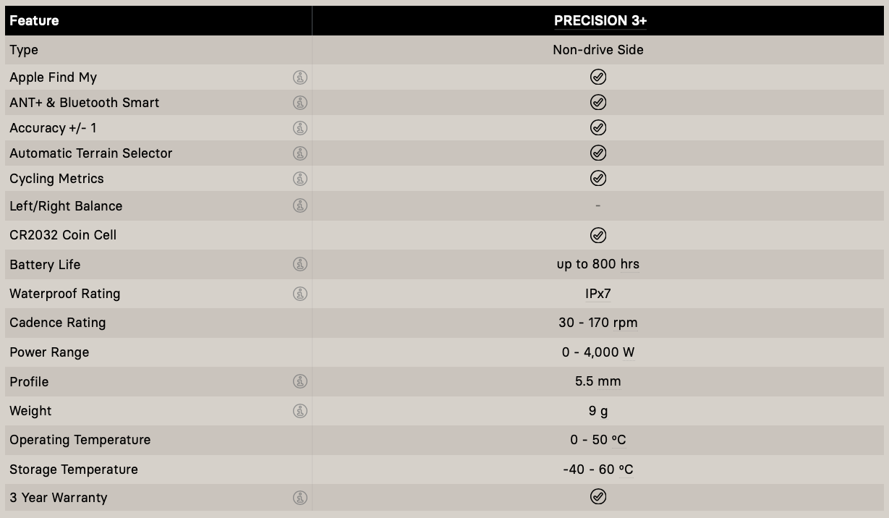889x518 pixels.
Task: Show the Waterproof Rating info tooltip icon
Action: (x=300, y=294)
